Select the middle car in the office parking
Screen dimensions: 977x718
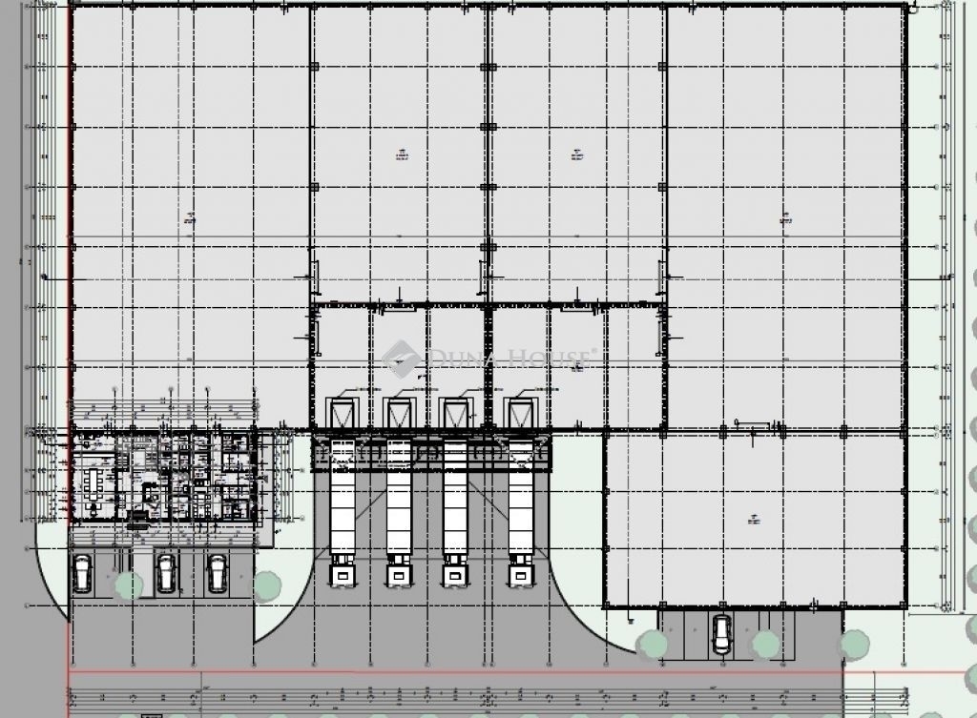point(166,573)
